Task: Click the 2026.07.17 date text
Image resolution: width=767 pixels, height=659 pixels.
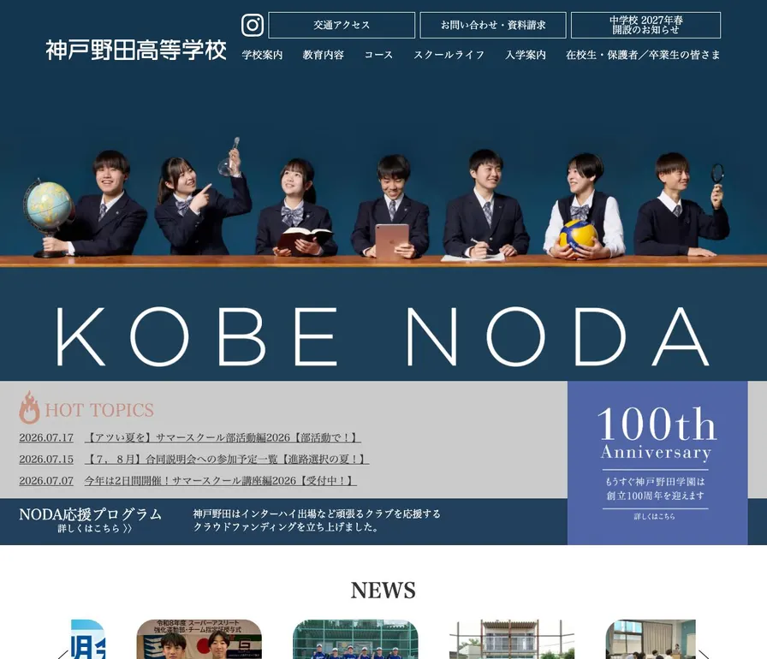Action: (46, 437)
